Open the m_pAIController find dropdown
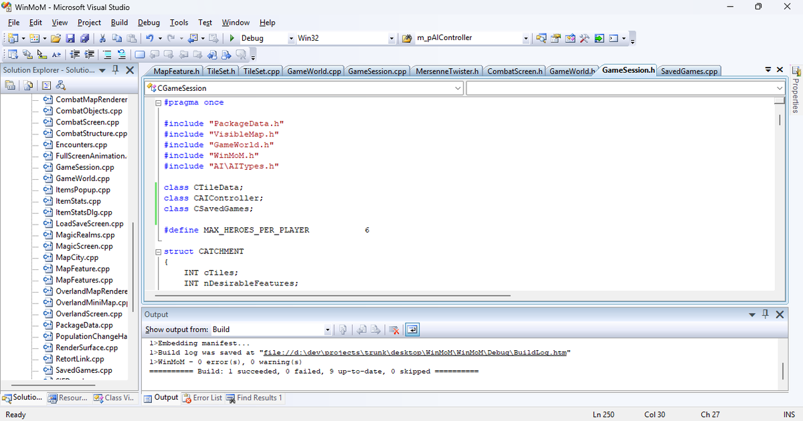This screenshot has height=421, width=803. [526, 38]
